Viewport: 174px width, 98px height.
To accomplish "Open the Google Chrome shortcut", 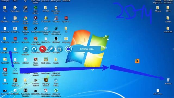I will click(25, 20).
